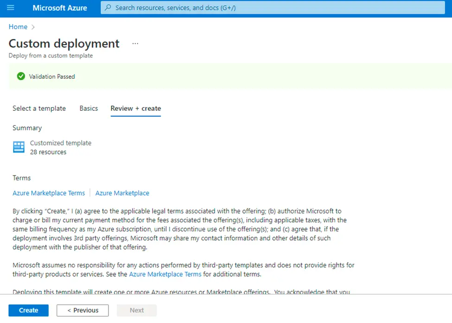Viewport: 452px width, 323px height.
Task: Click the disabled Next button
Action: click(x=137, y=310)
